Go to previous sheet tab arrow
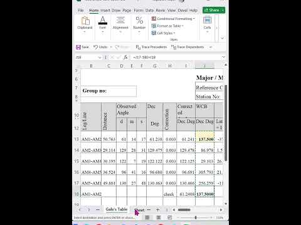 click(x=80, y=210)
